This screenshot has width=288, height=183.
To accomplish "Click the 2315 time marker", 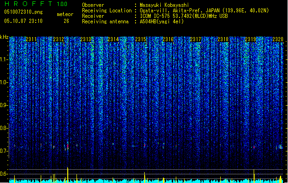I will pyautogui.click(x=141, y=39).
